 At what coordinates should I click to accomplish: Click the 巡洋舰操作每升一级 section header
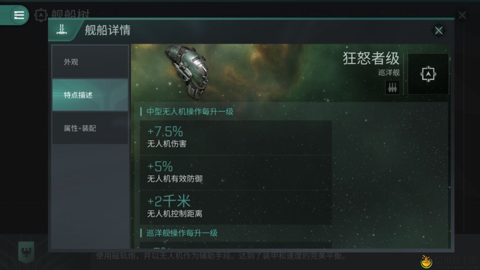[182, 233]
